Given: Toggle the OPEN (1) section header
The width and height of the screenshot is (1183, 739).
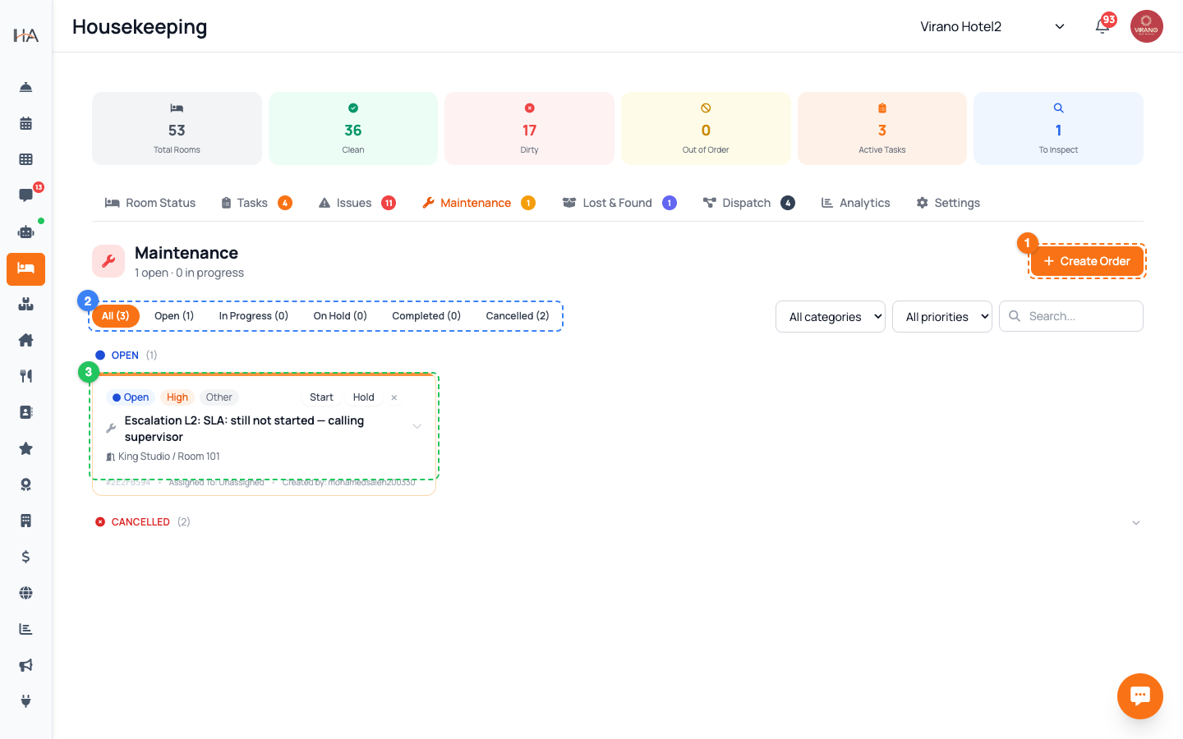Looking at the screenshot, I should click(x=127, y=356).
